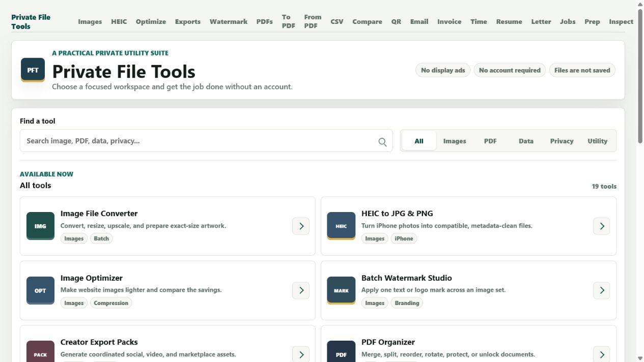This screenshot has height=362, width=644.
Task: Filter tools by Data category
Action: tap(526, 141)
